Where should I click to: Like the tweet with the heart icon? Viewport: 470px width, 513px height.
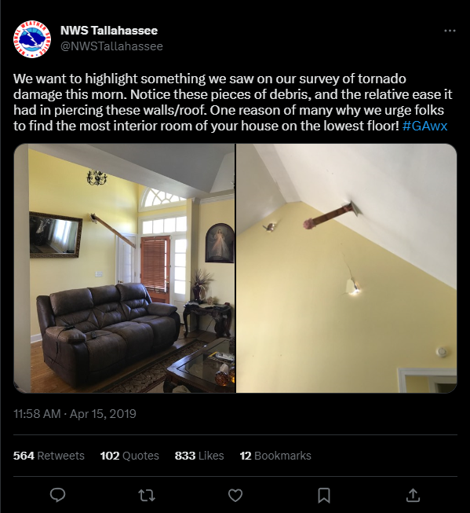235,496
